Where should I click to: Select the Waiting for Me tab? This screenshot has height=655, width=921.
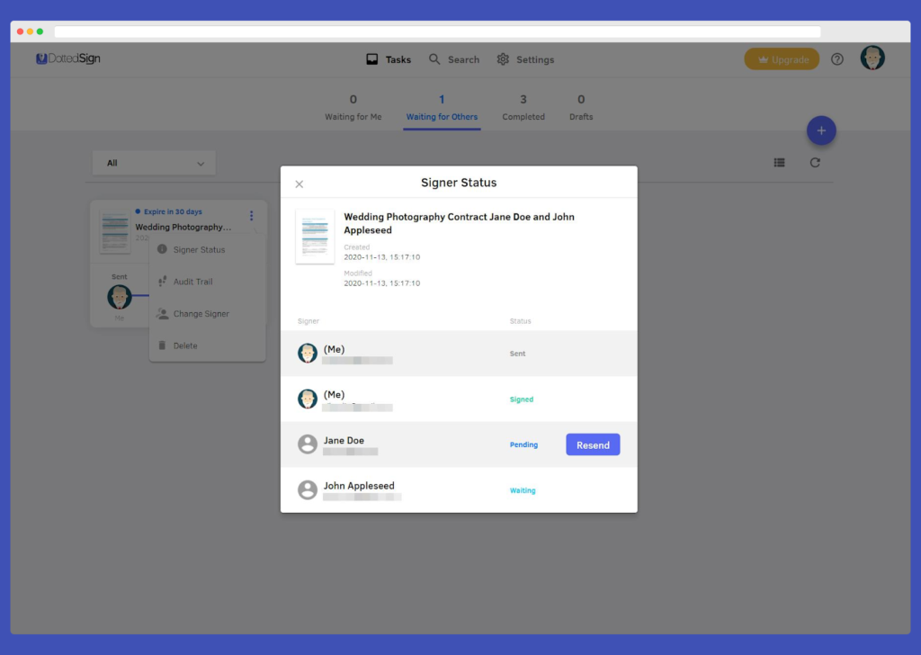click(353, 107)
